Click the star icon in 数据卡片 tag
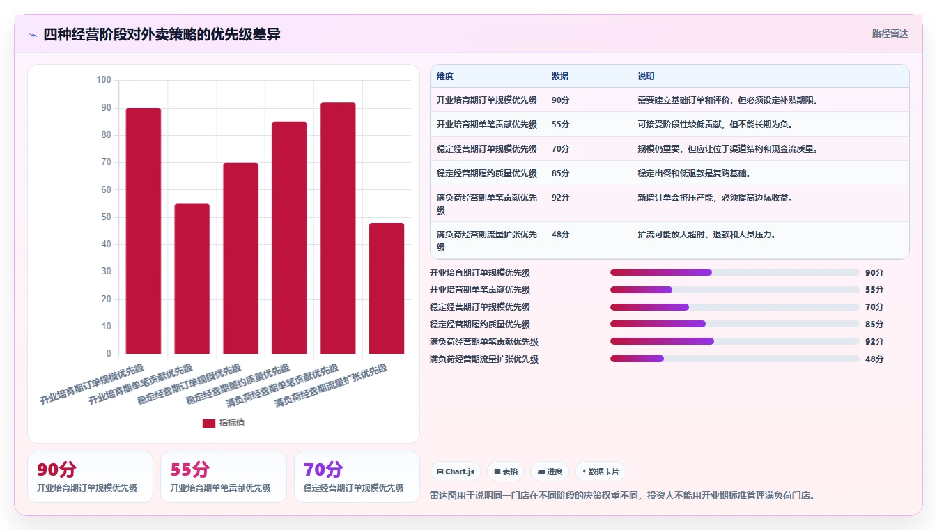Image resolution: width=937 pixels, height=530 pixels. [584, 471]
